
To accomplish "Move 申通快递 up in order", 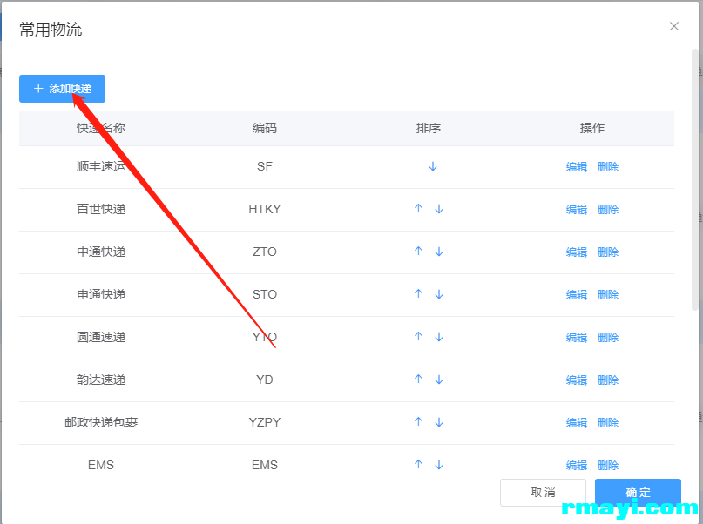I will click(418, 294).
